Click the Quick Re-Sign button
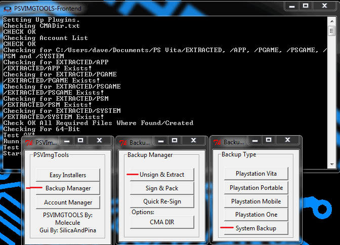Image resolution: width=340 pixels, height=245 pixels. coord(162,201)
